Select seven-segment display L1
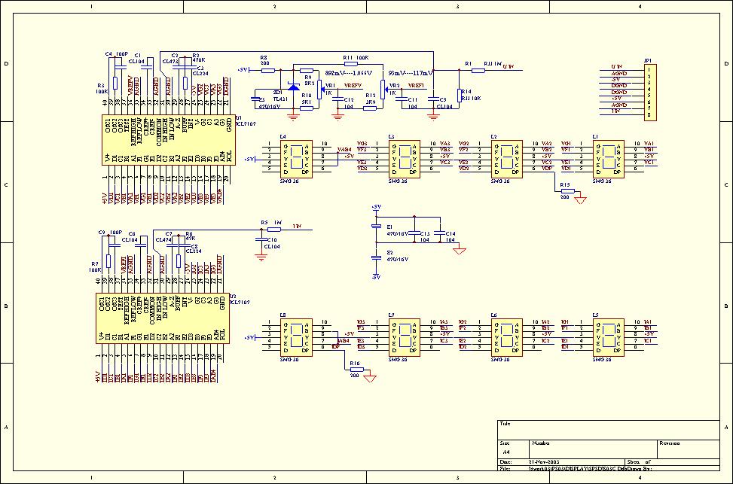This screenshot has width=733, height=484. click(x=608, y=157)
